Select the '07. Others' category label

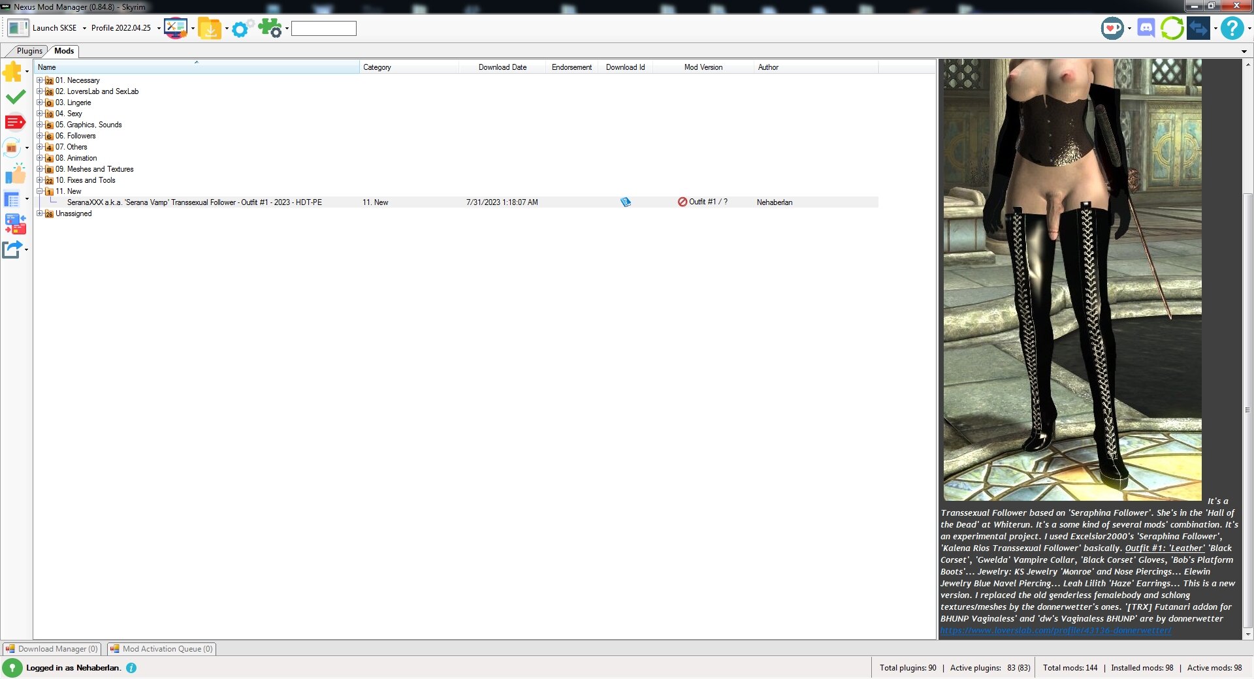pos(71,147)
